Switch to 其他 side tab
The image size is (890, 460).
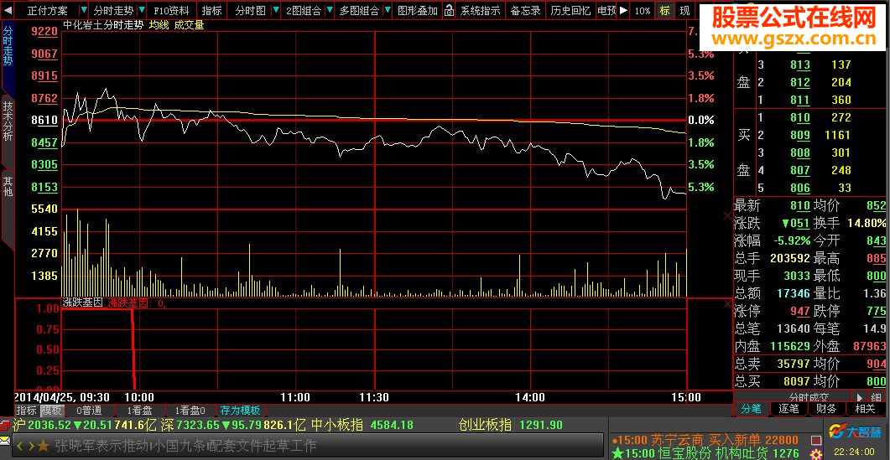point(7,187)
